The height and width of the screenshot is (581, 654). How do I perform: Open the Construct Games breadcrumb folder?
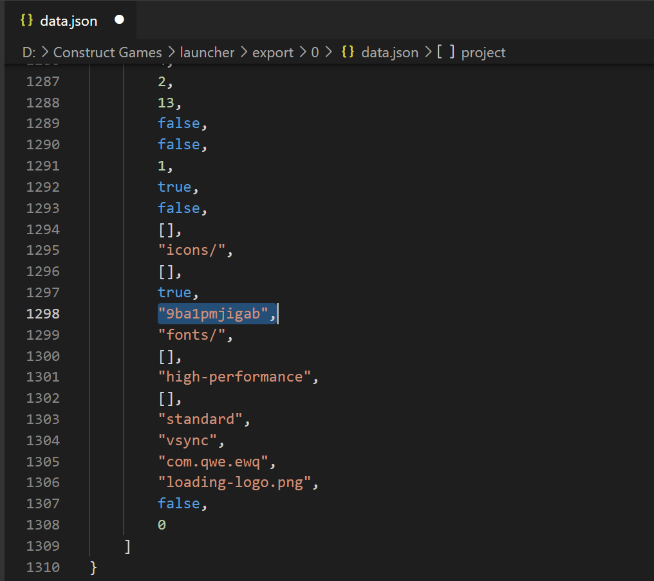[x=107, y=53]
